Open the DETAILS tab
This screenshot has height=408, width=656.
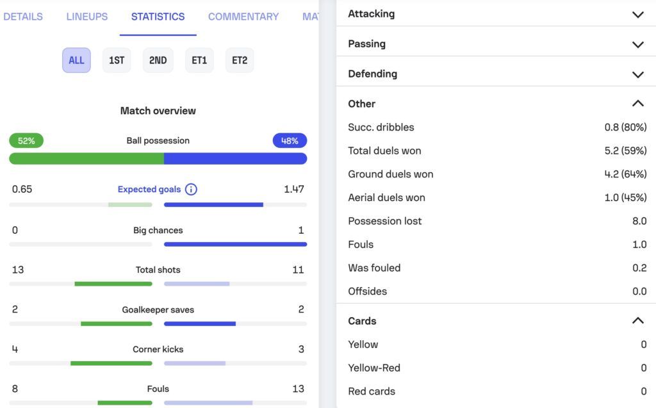[x=23, y=17]
